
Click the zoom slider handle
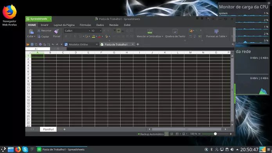point(215,134)
